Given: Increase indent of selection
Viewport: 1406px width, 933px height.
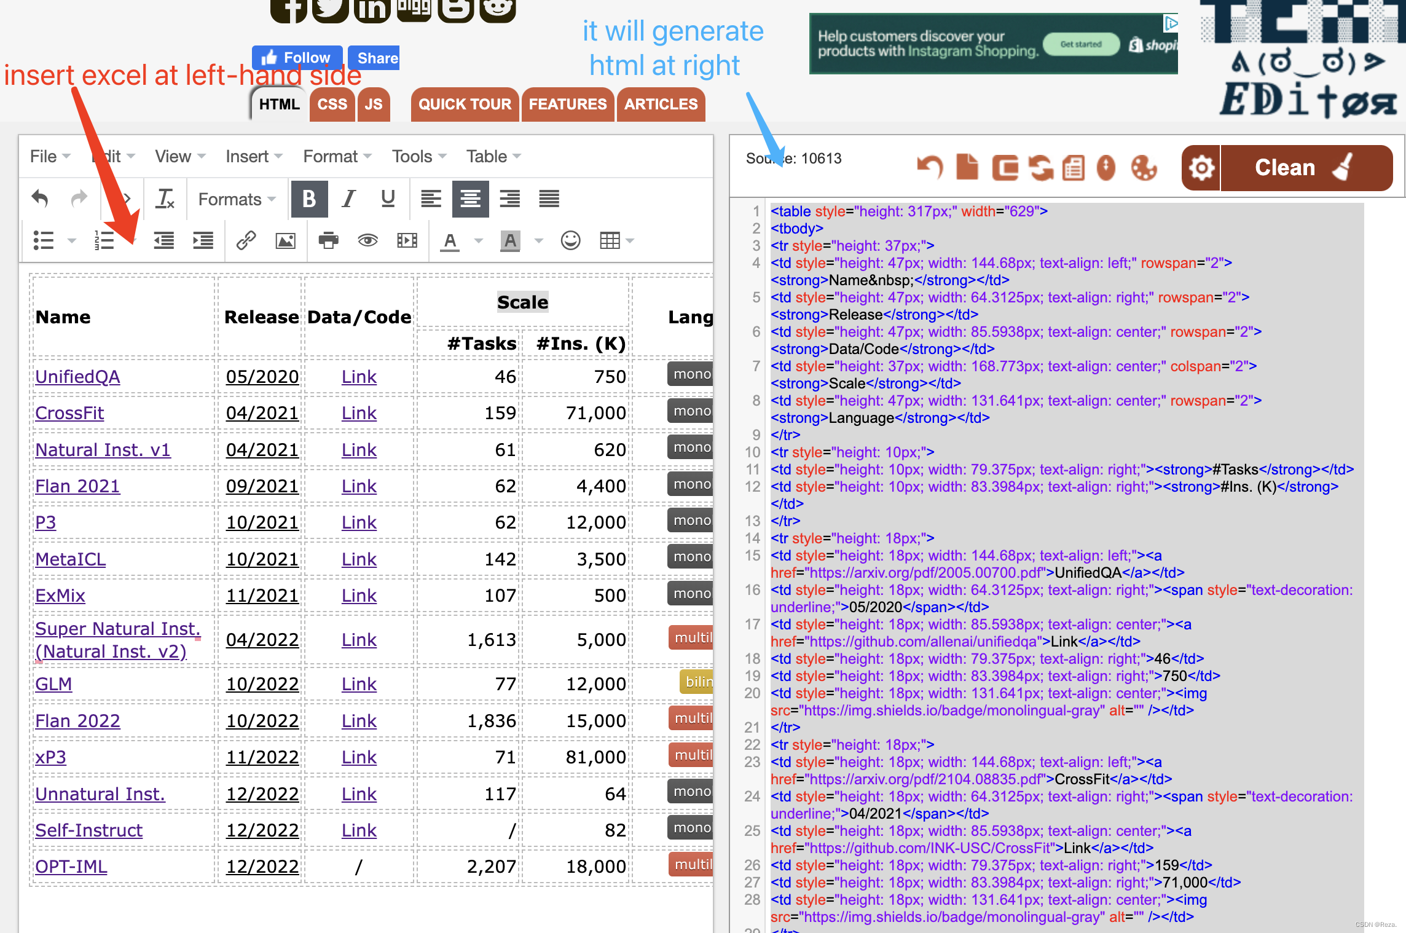Looking at the screenshot, I should pos(203,240).
